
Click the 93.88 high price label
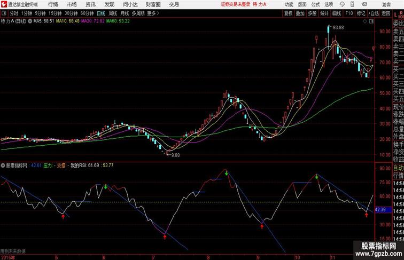tap(338, 28)
